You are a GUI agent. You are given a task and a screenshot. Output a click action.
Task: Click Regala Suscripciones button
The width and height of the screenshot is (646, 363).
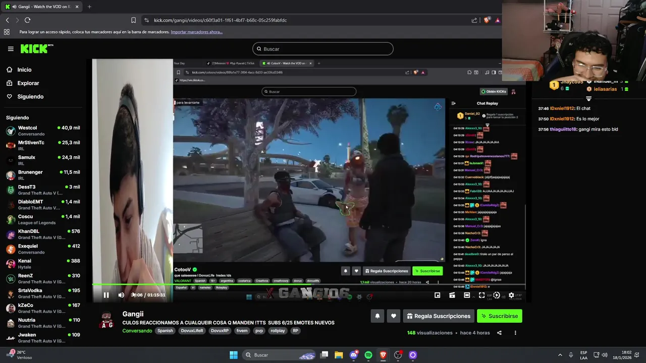pyautogui.click(x=439, y=316)
